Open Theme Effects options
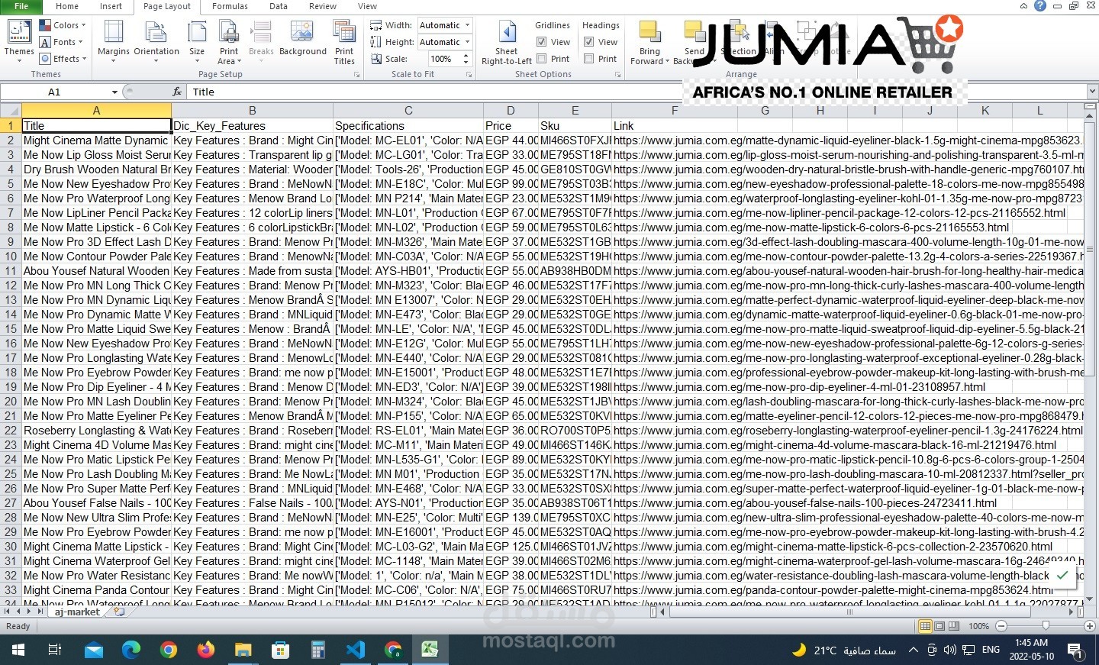This screenshot has width=1099, height=665. coord(62,59)
